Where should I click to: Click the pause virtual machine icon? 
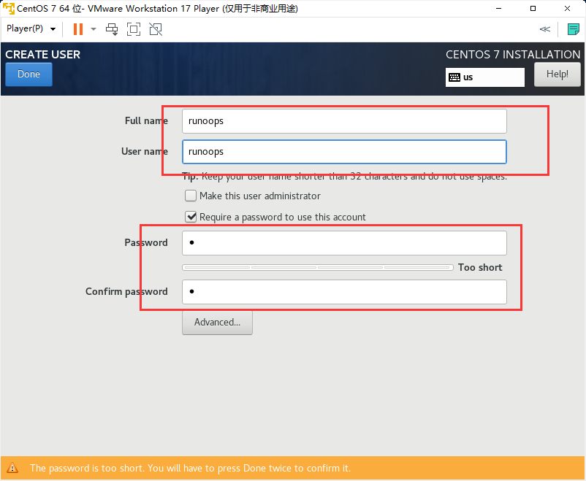coord(77,29)
